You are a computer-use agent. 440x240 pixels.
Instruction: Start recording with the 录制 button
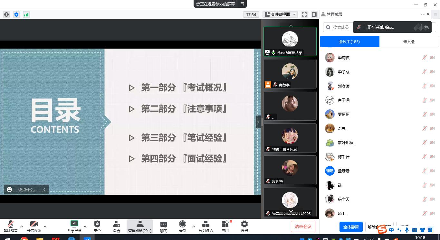coord(182,224)
